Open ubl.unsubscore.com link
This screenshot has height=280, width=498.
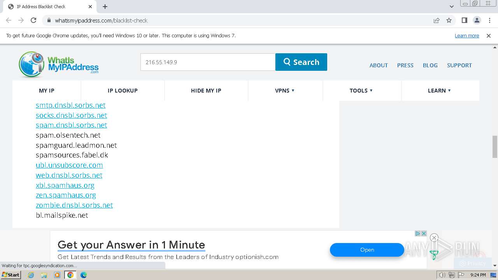[x=69, y=165]
